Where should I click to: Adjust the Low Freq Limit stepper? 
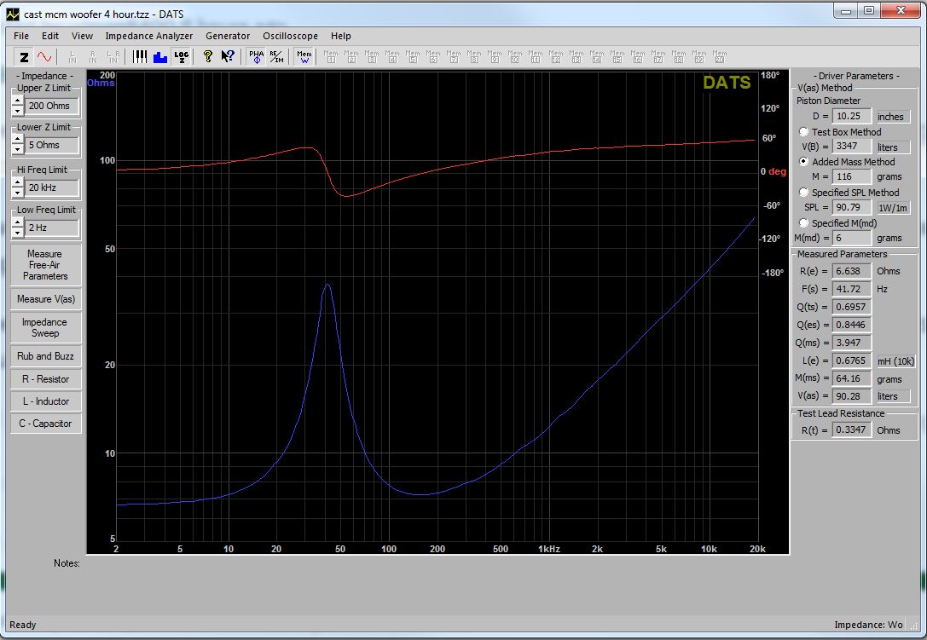(18, 228)
